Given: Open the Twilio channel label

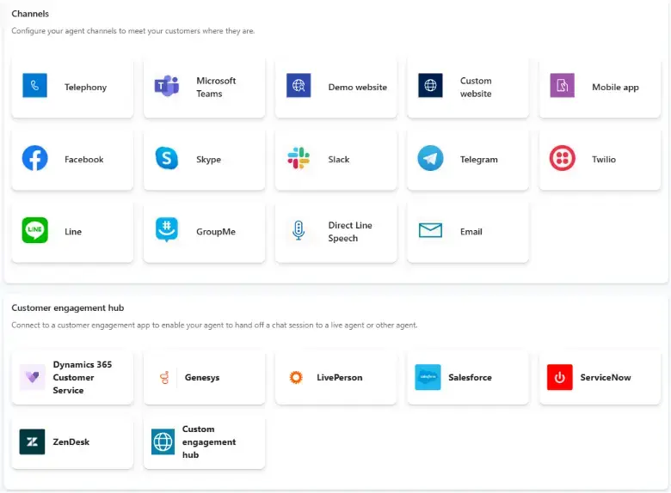Looking at the screenshot, I should pyautogui.click(x=603, y=160).
